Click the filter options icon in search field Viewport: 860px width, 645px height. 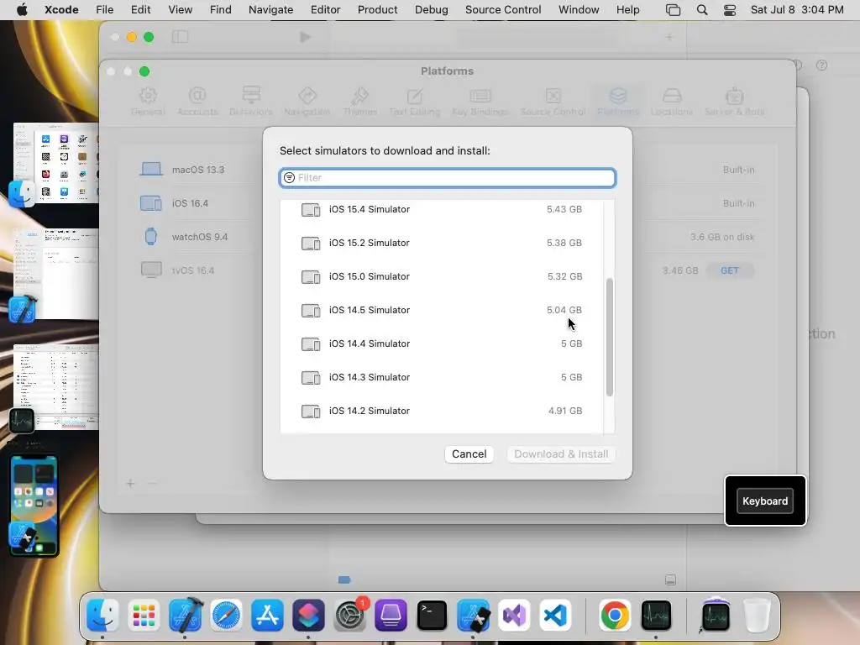click(x=289, y=178)
